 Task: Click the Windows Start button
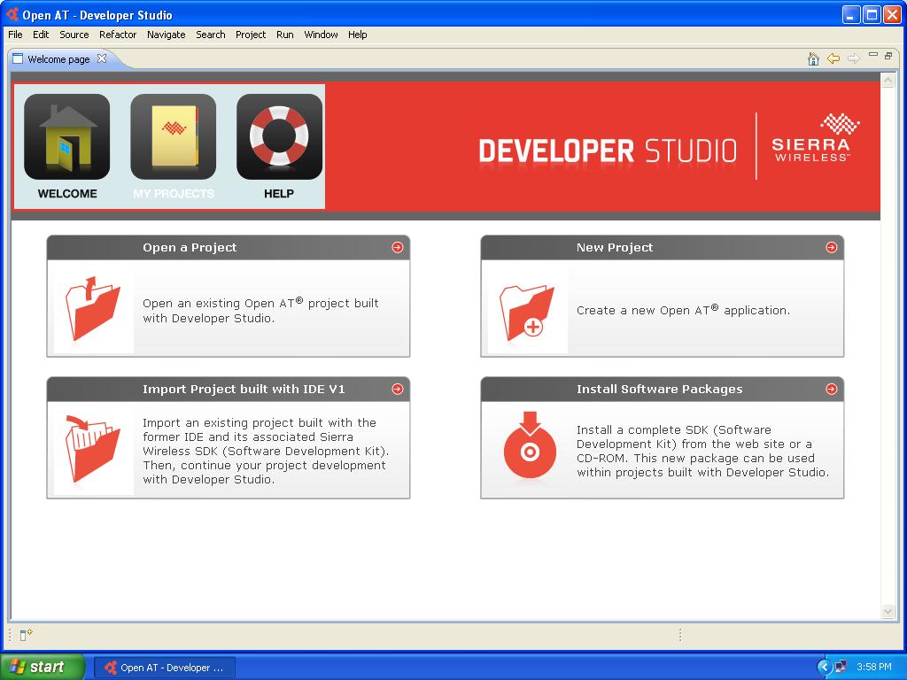click(43, 667)
